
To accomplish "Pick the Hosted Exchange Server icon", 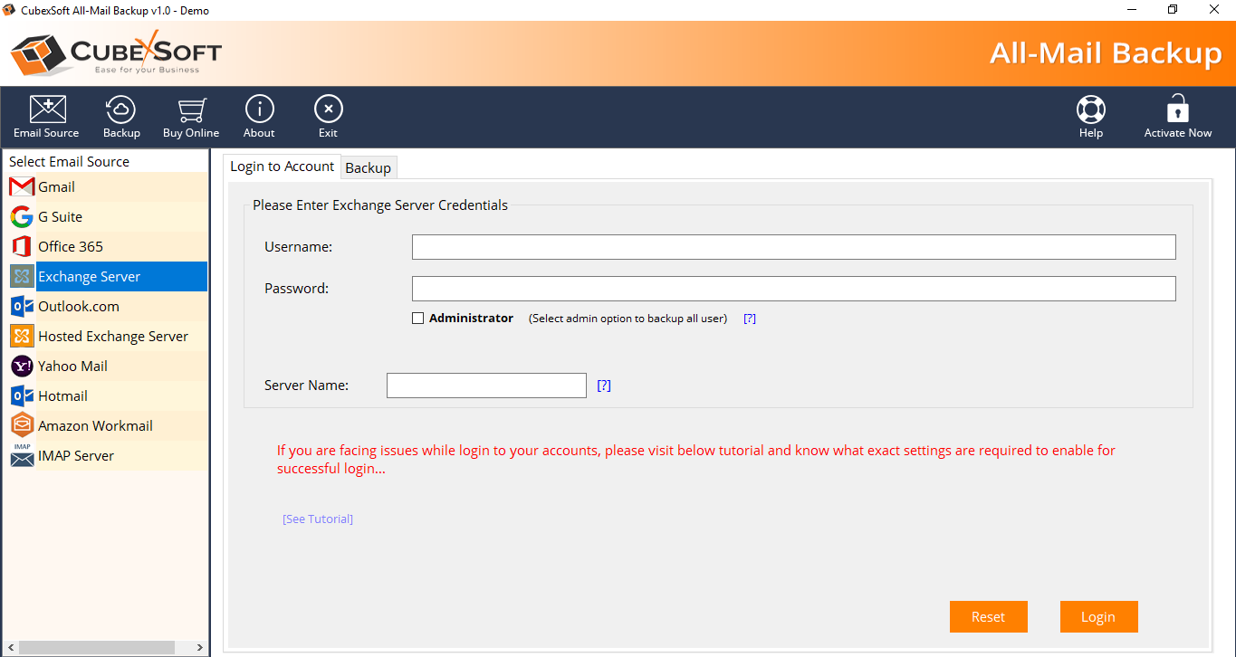I will pyautogui.click(x=22, y=336).
